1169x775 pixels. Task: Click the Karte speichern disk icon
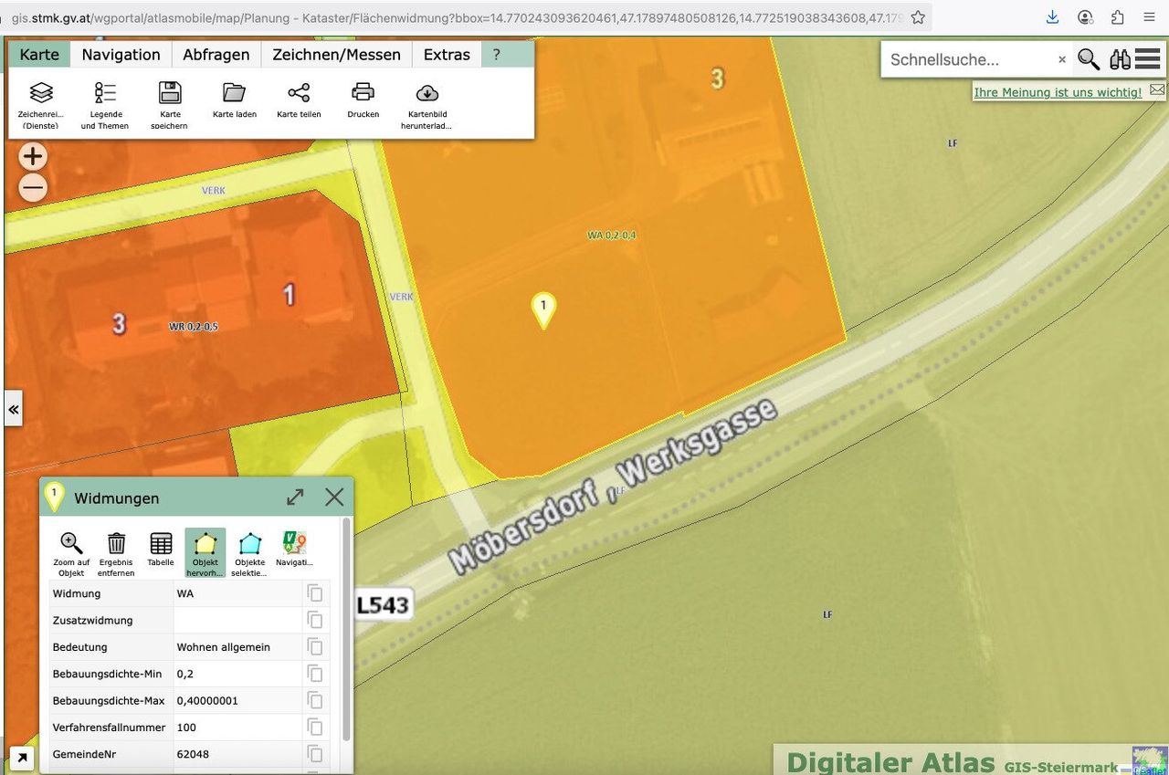pos(170,93)
